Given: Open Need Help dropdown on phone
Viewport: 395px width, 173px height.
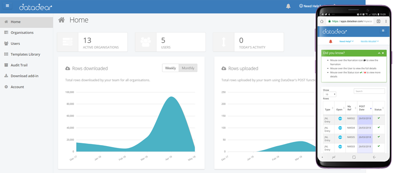Looking at the screenshot, I should 347,41.
